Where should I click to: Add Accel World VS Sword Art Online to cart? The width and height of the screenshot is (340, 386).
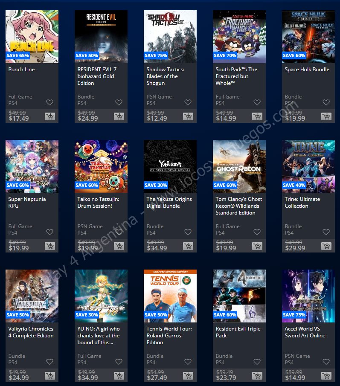point(326,376)
